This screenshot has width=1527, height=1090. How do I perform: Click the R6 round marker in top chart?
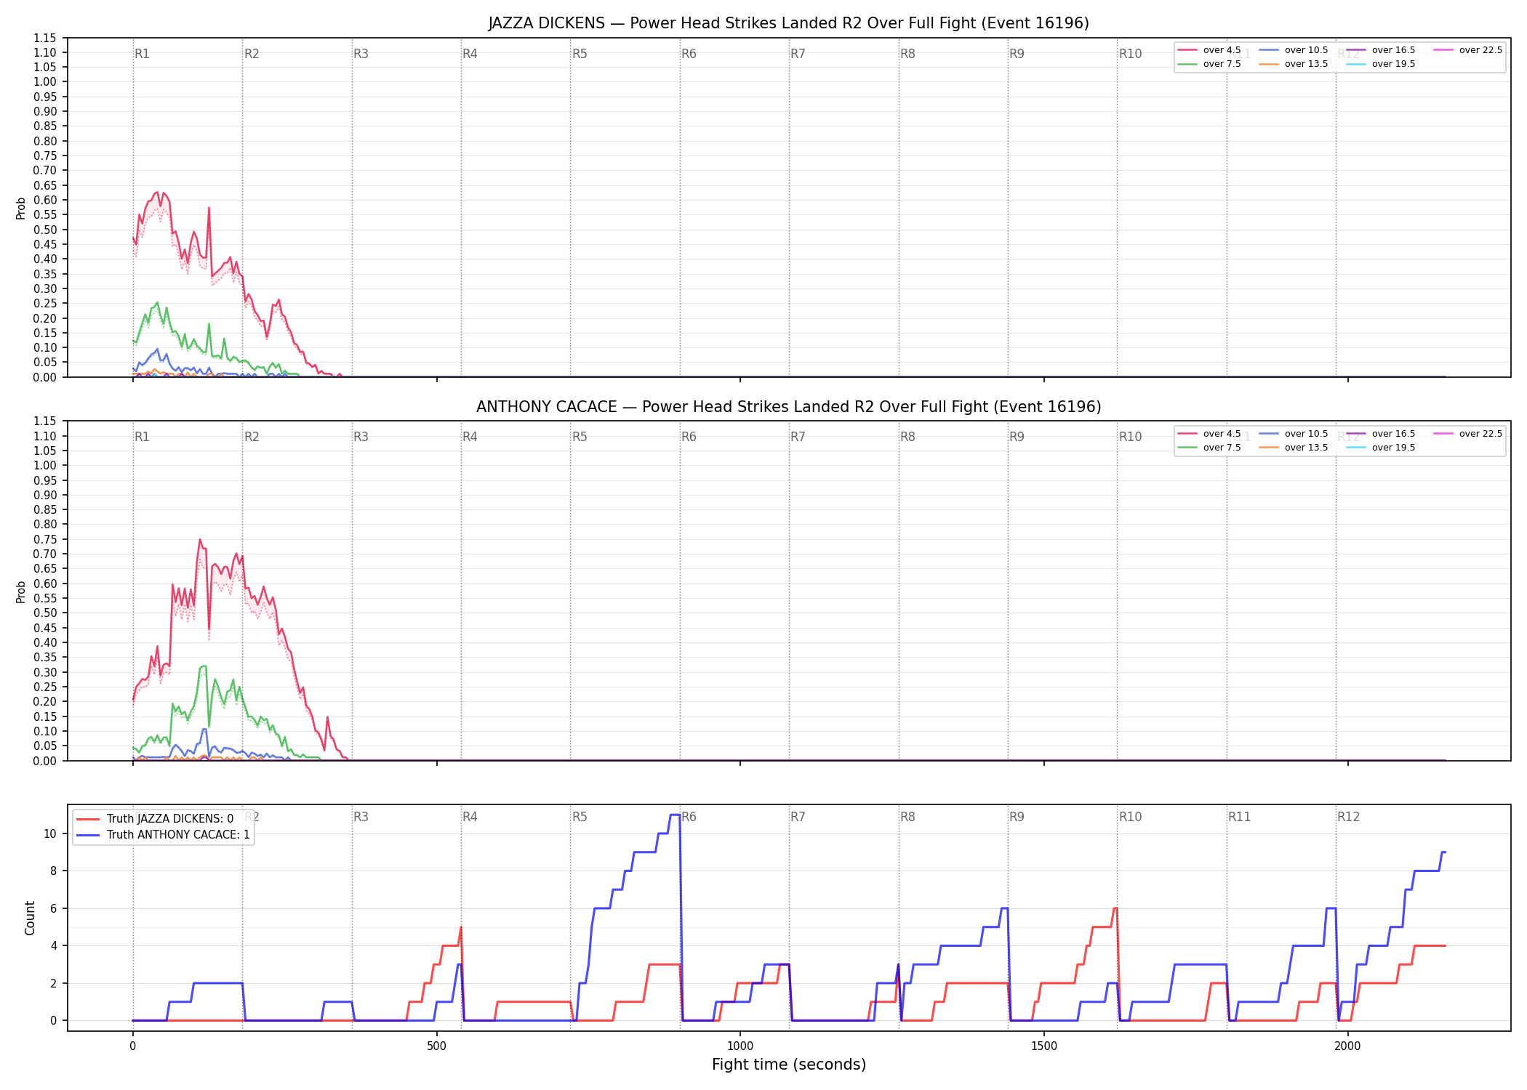click(x=689, y=54)
